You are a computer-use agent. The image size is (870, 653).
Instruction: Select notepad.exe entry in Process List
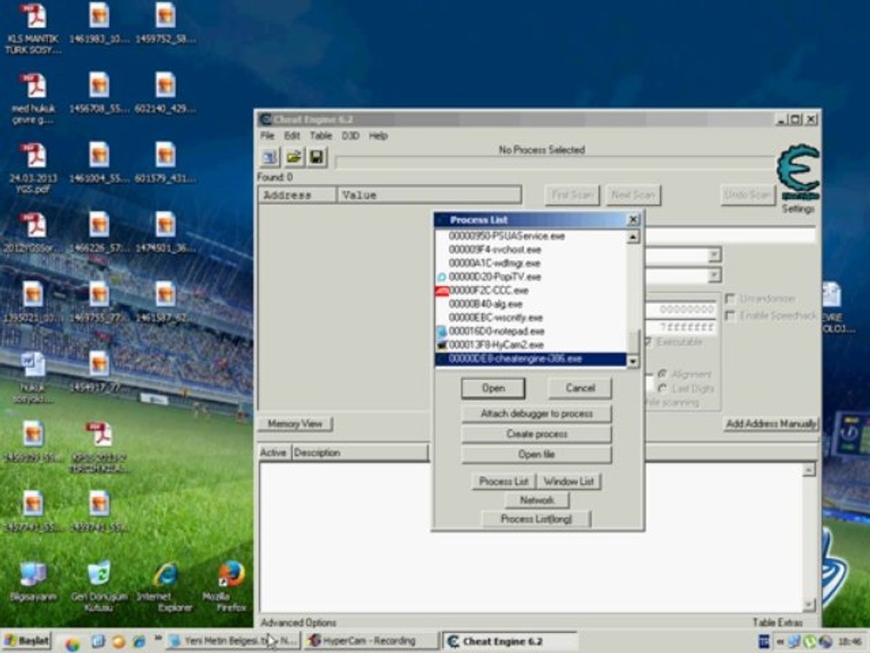[x=531, y=332]
